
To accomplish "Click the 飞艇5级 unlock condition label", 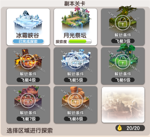I will coord(75,80).
